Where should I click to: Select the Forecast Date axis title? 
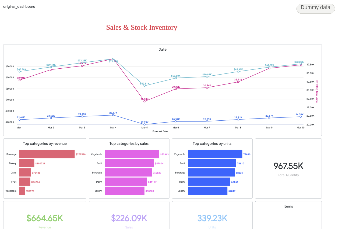coord(160,131)
